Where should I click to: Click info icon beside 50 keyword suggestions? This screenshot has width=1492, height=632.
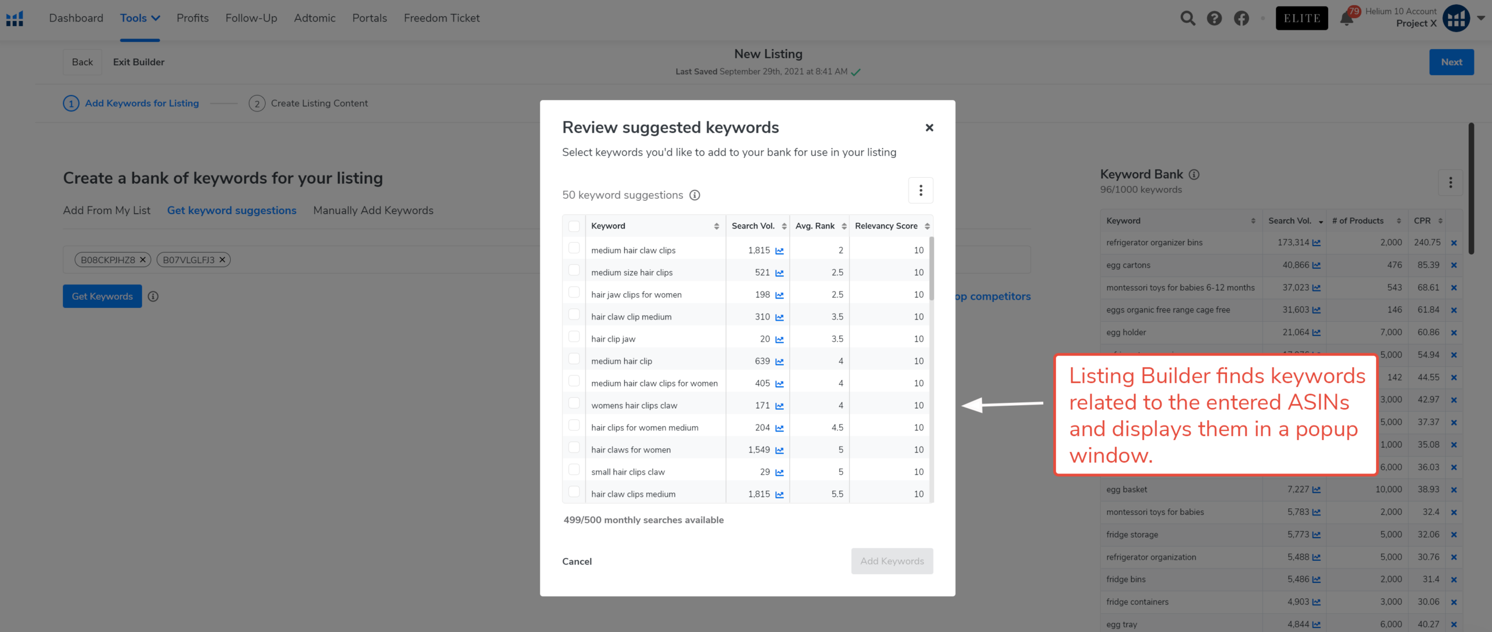coord(695,195)
